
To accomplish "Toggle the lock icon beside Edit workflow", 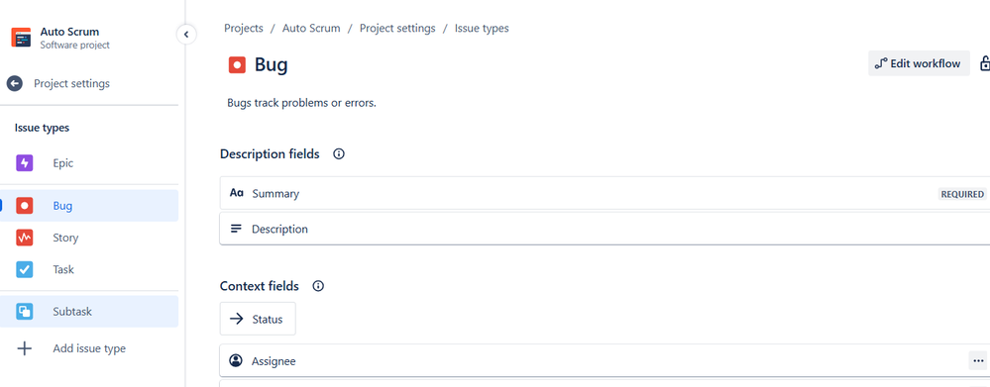I will click(984, 63).
